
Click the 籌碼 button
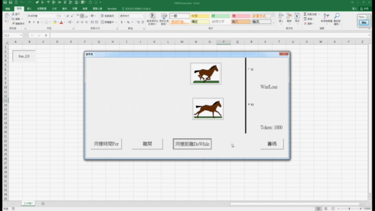coord(272,144)
